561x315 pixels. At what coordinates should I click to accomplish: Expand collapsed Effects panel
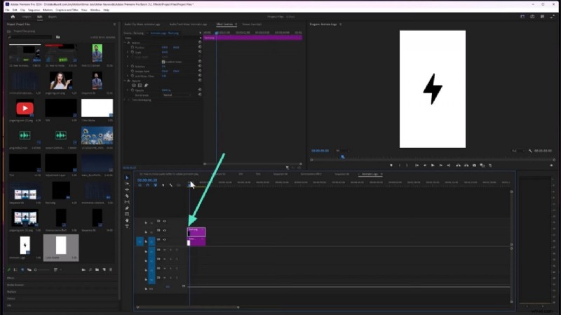(11, 278)
